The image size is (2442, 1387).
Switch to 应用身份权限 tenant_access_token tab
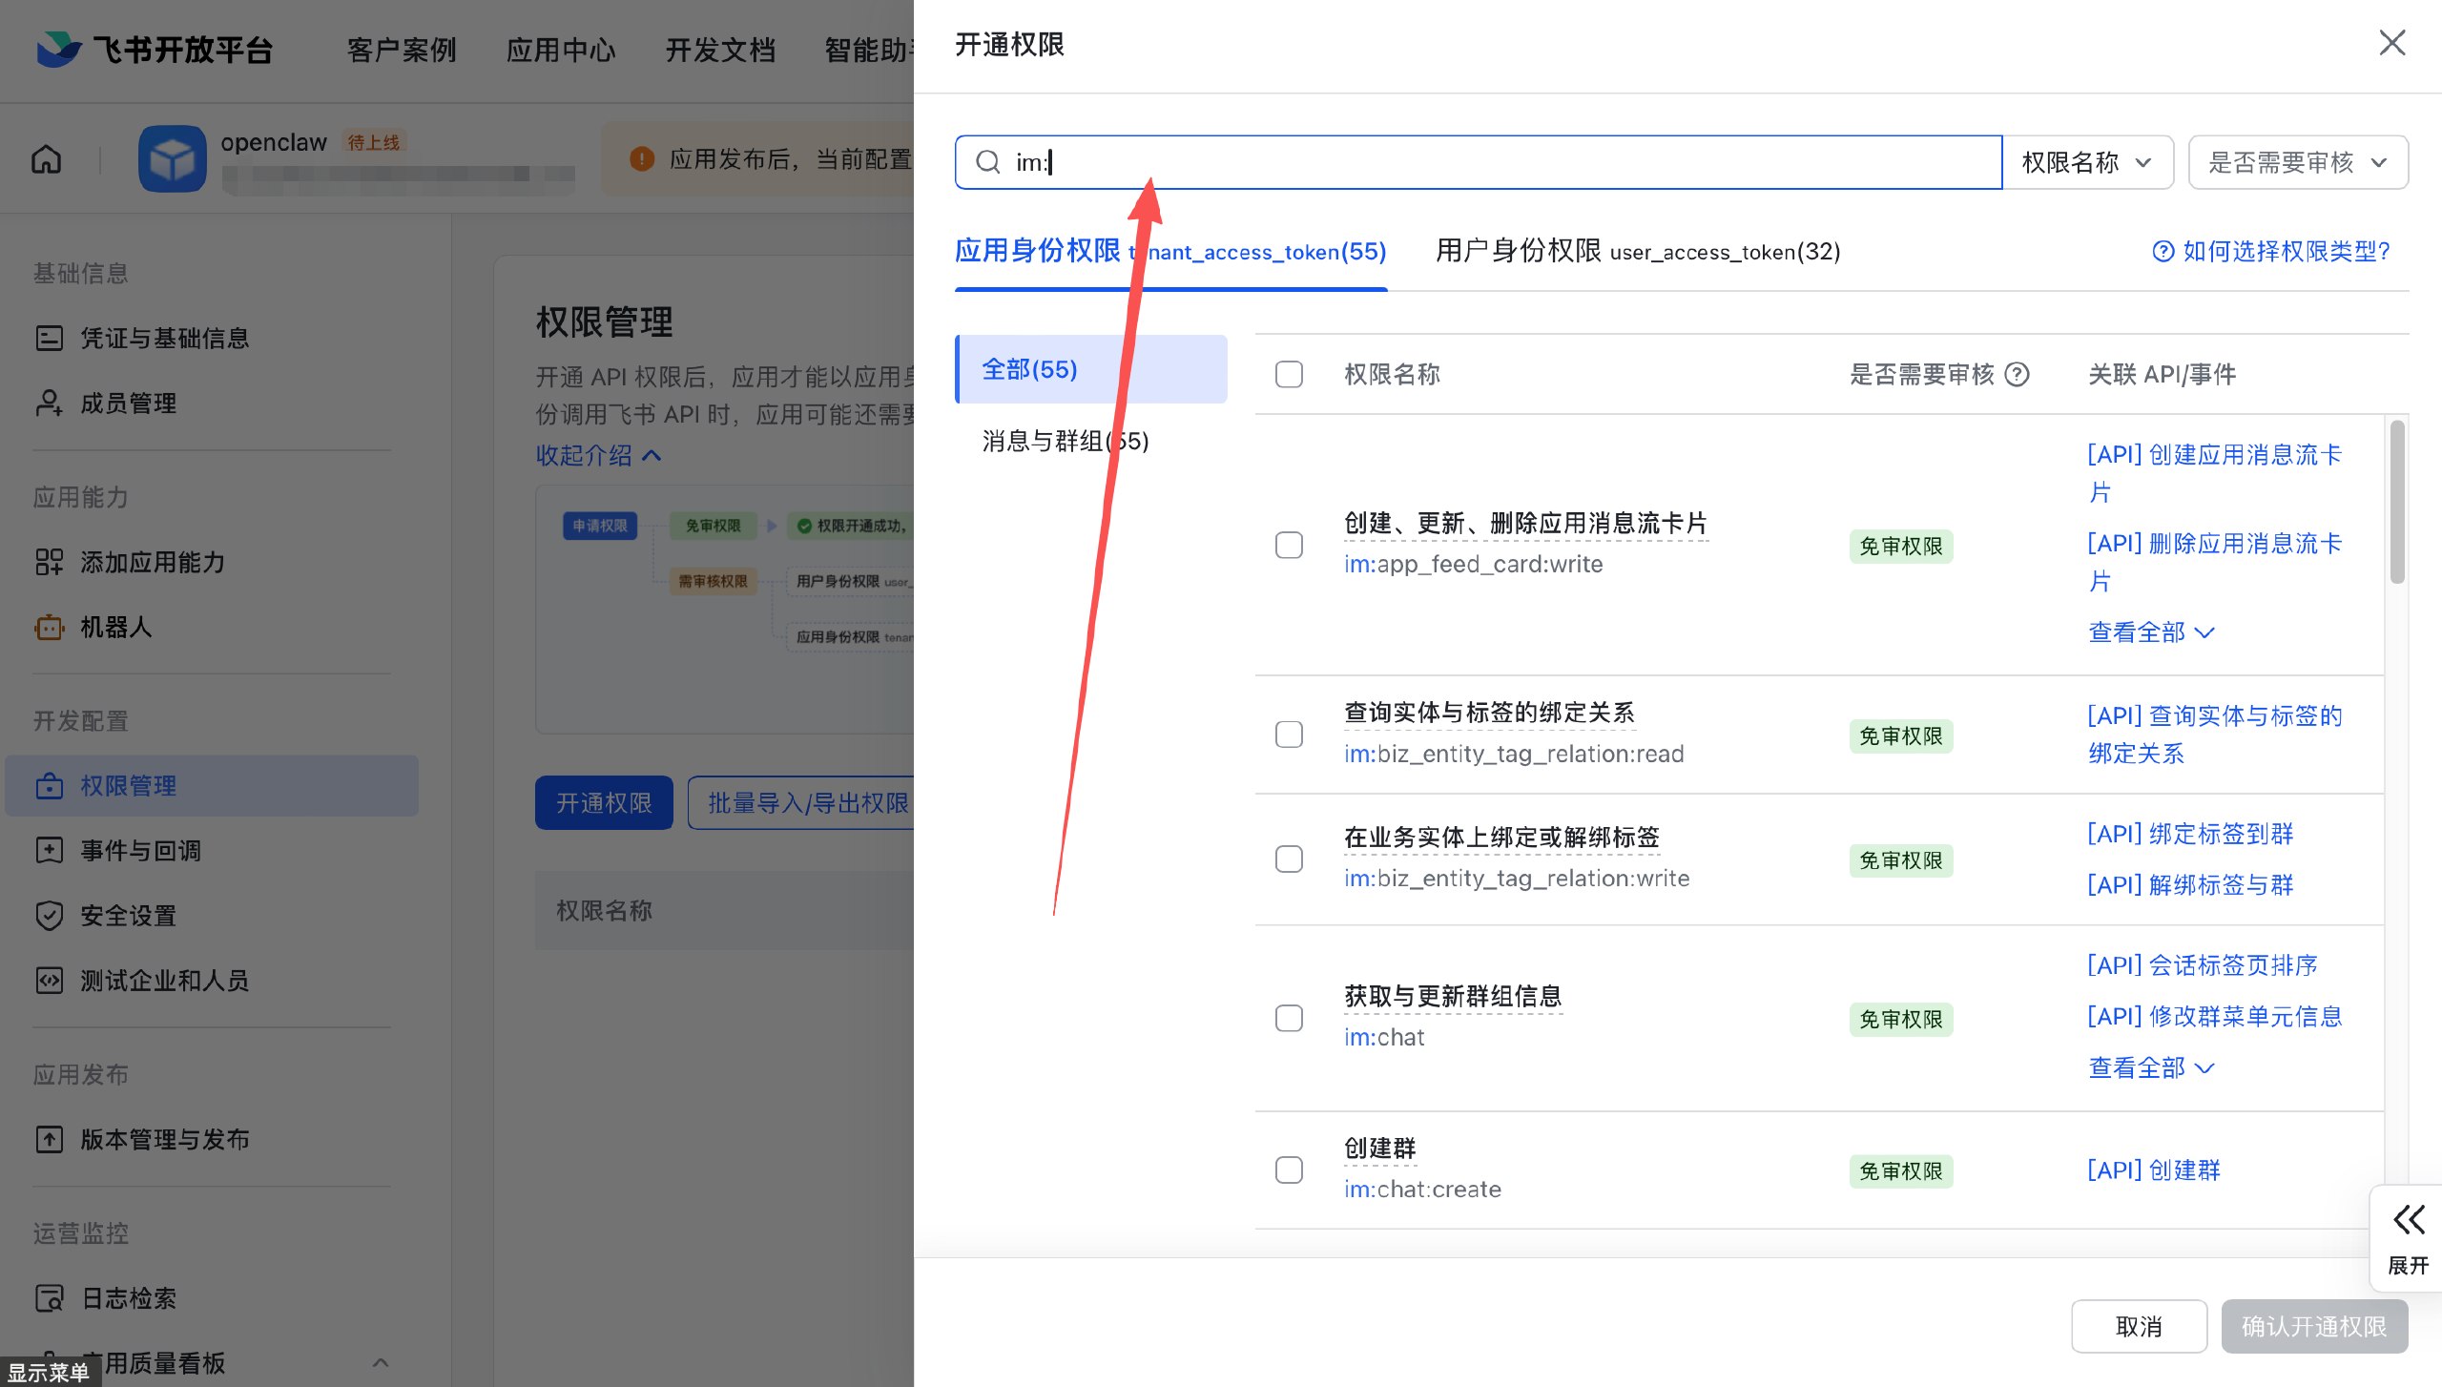(x=1170, y=251)
